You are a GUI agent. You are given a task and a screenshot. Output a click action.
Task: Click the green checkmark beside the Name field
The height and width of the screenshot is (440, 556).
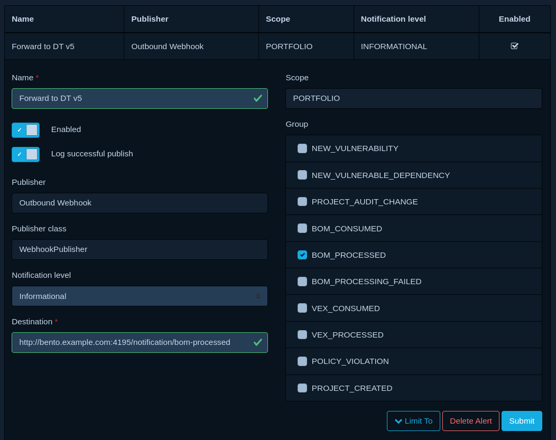[258, 98]
